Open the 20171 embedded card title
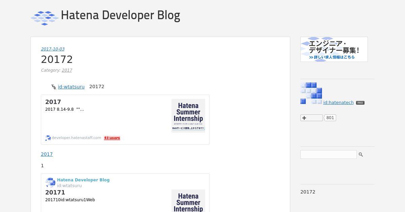The image size is (405, 212). (55, 192)
